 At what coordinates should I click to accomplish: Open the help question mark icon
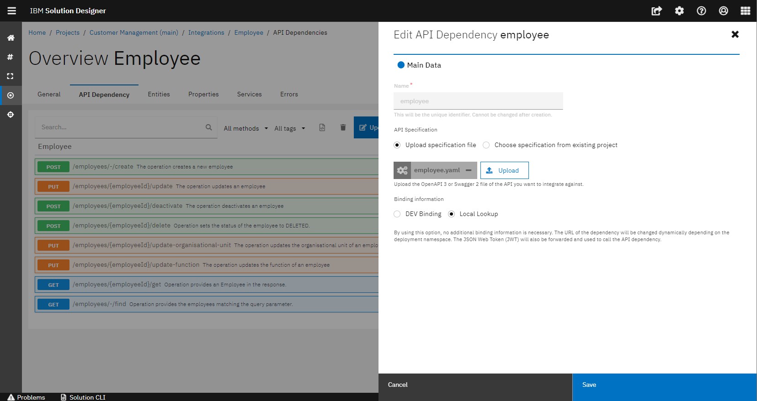coord(701,11)
